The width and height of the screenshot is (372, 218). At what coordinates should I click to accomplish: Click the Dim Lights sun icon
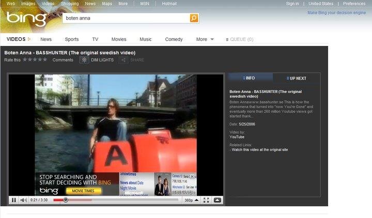(x=84, y=60)
